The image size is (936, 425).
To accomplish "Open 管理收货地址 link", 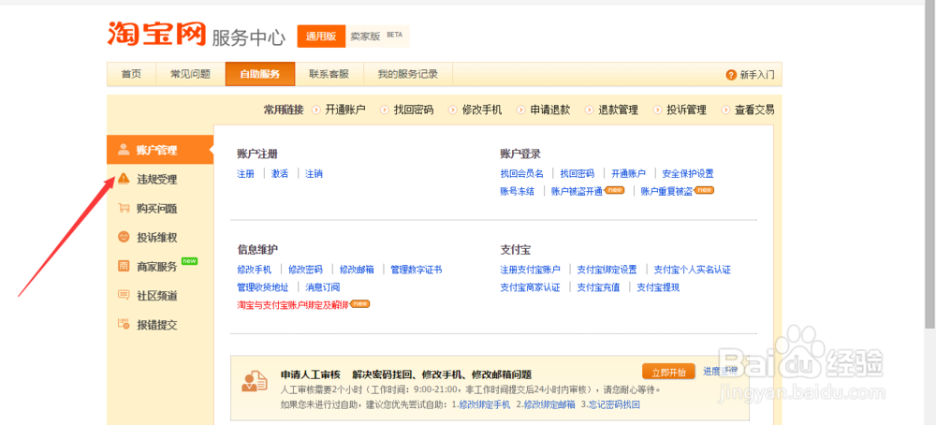I will click(x=263, y=287).
